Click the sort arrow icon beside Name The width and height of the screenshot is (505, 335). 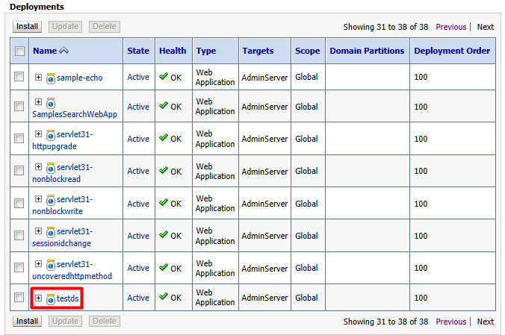63,51
